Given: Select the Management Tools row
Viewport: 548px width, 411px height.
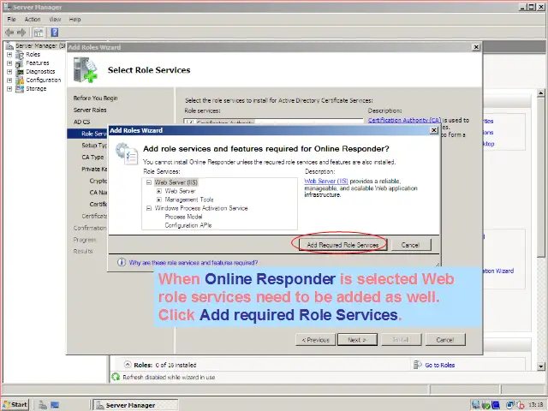Looking at the screenshot, I should pyautogui.click(x=189, y=200).
